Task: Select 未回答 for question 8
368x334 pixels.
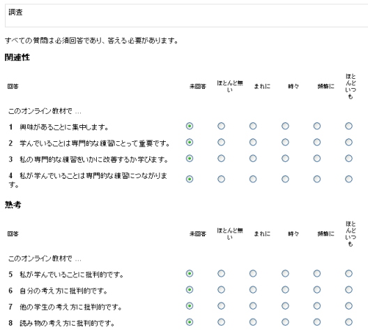Action: (190, 322)
